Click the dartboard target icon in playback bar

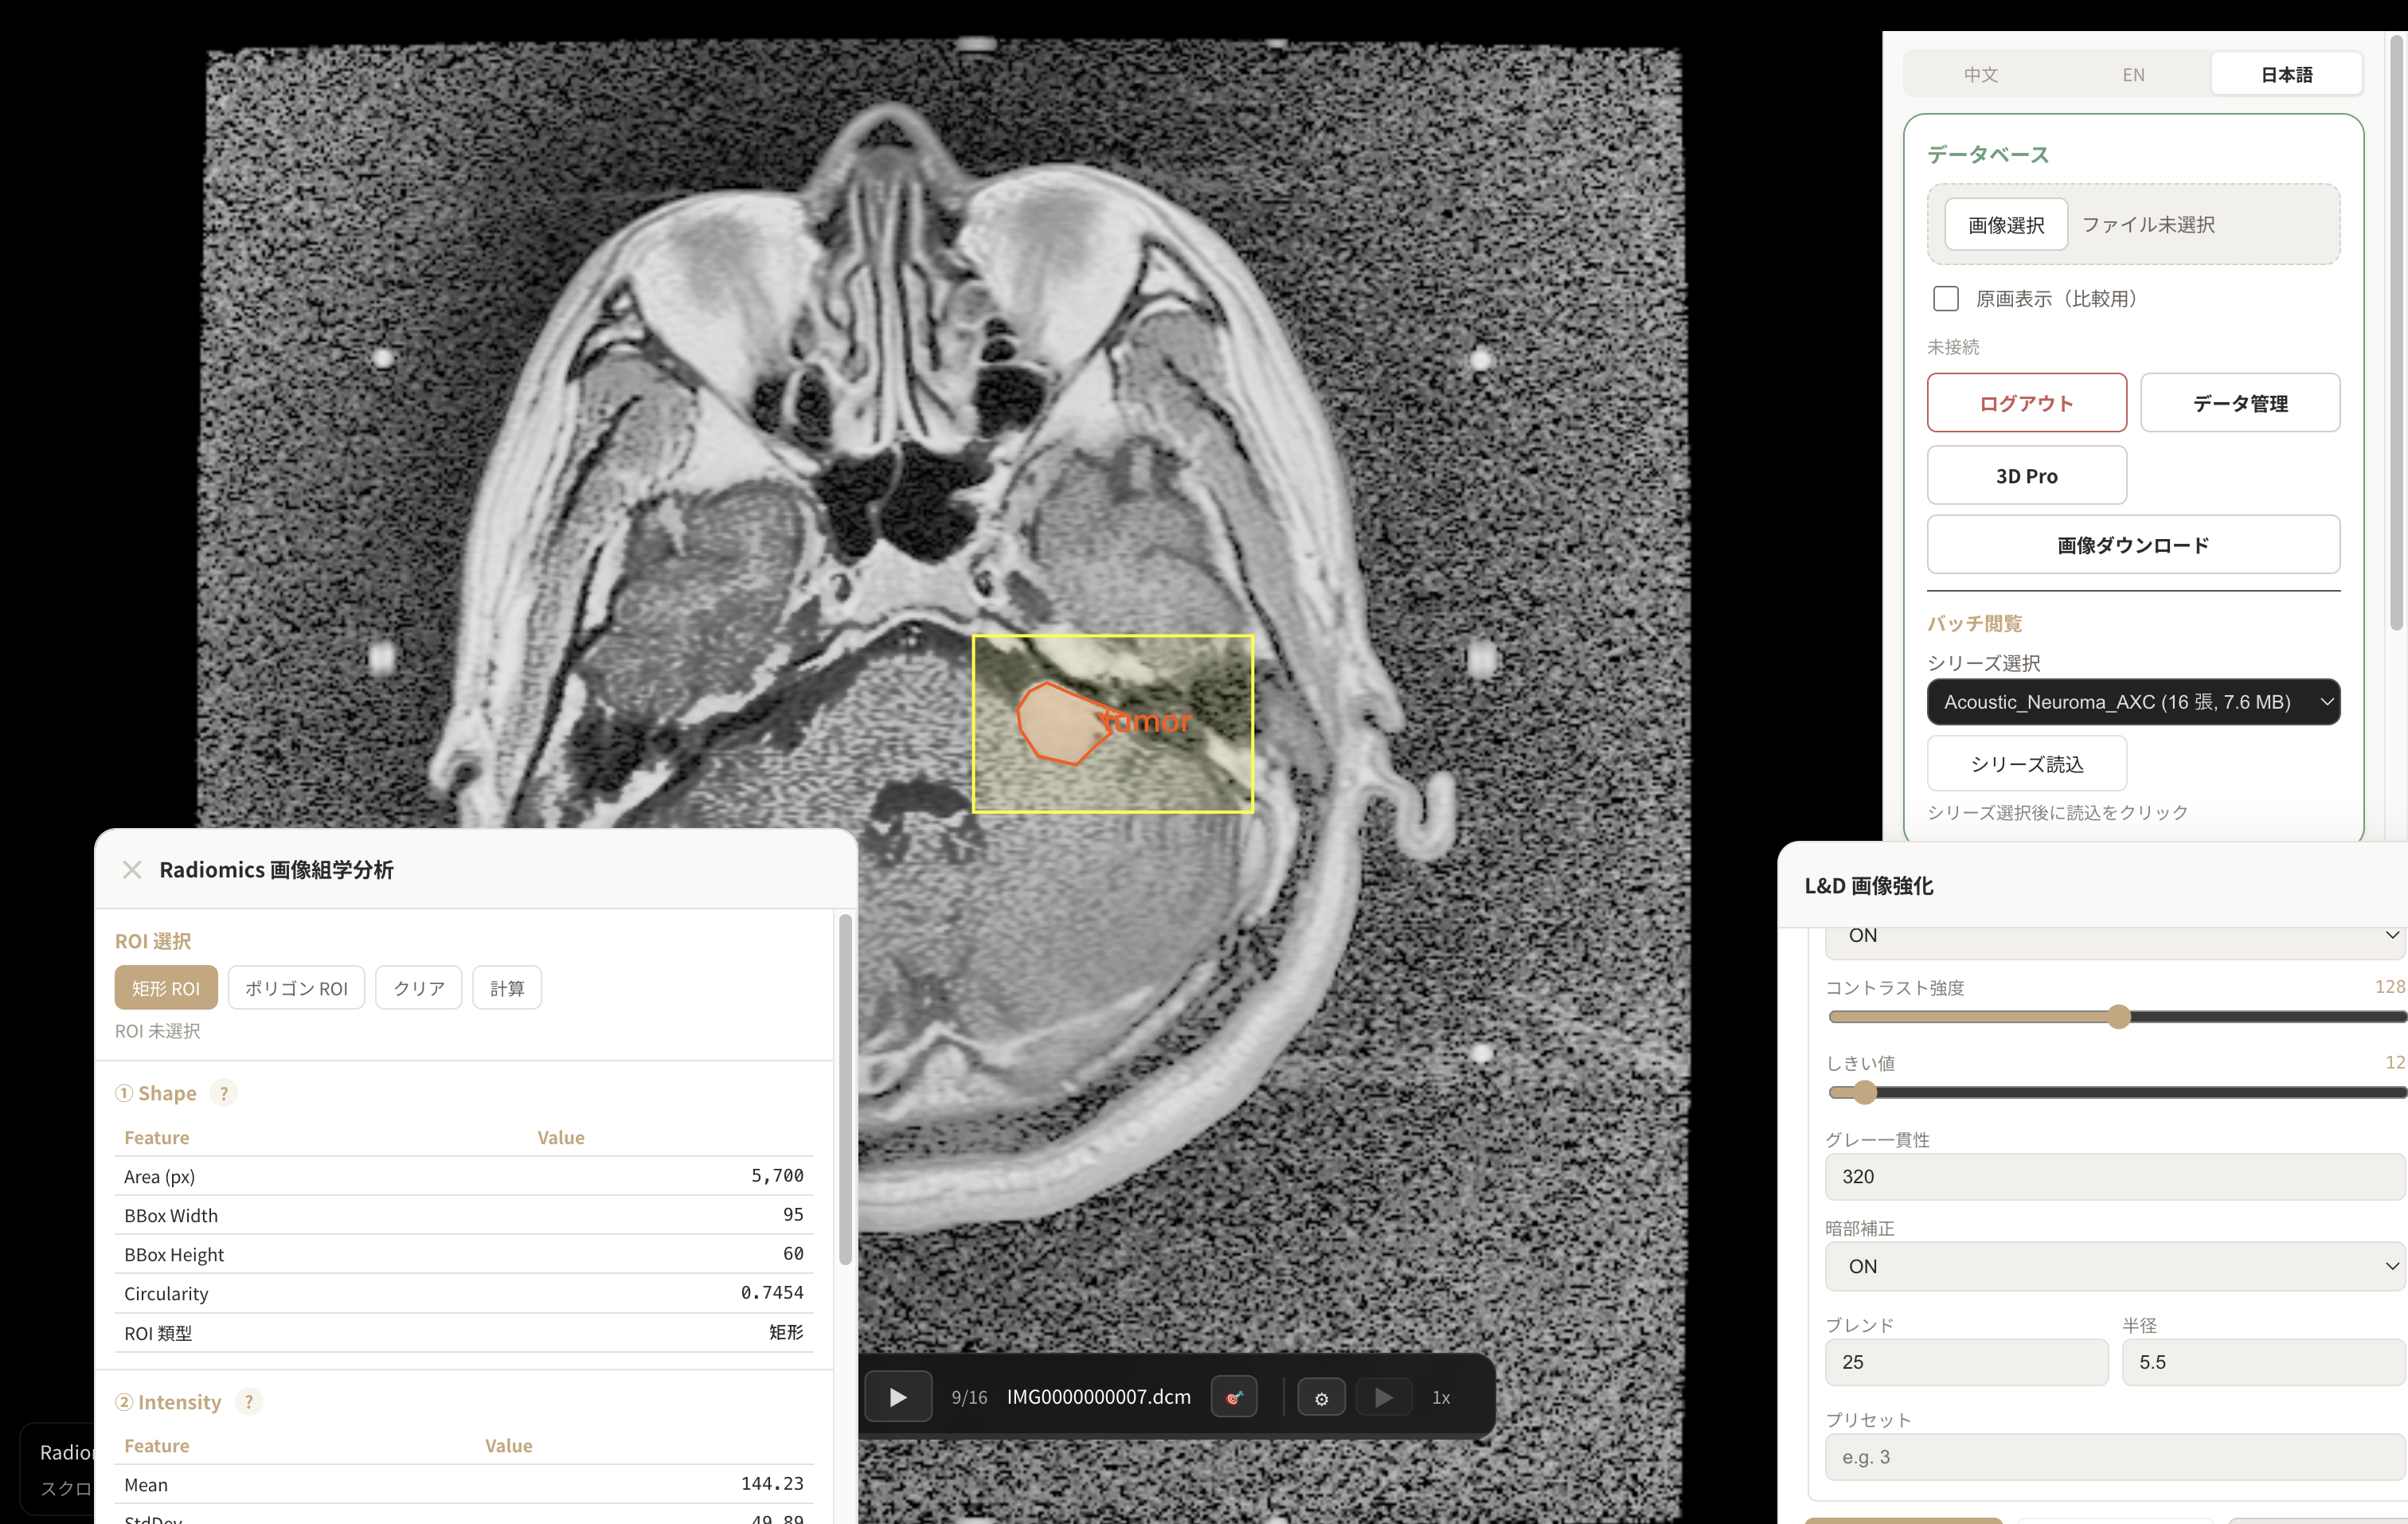point(1233,1397)
